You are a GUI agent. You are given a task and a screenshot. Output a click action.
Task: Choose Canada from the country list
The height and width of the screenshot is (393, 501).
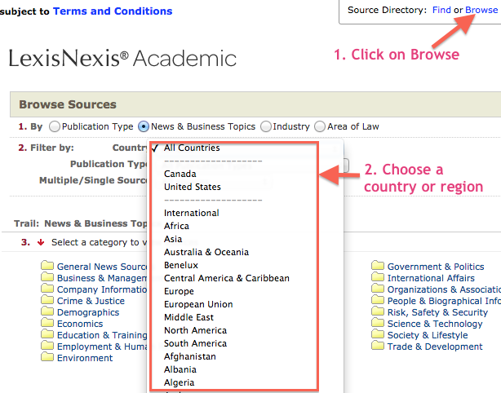pyautogui.click(x=180, y=174)
